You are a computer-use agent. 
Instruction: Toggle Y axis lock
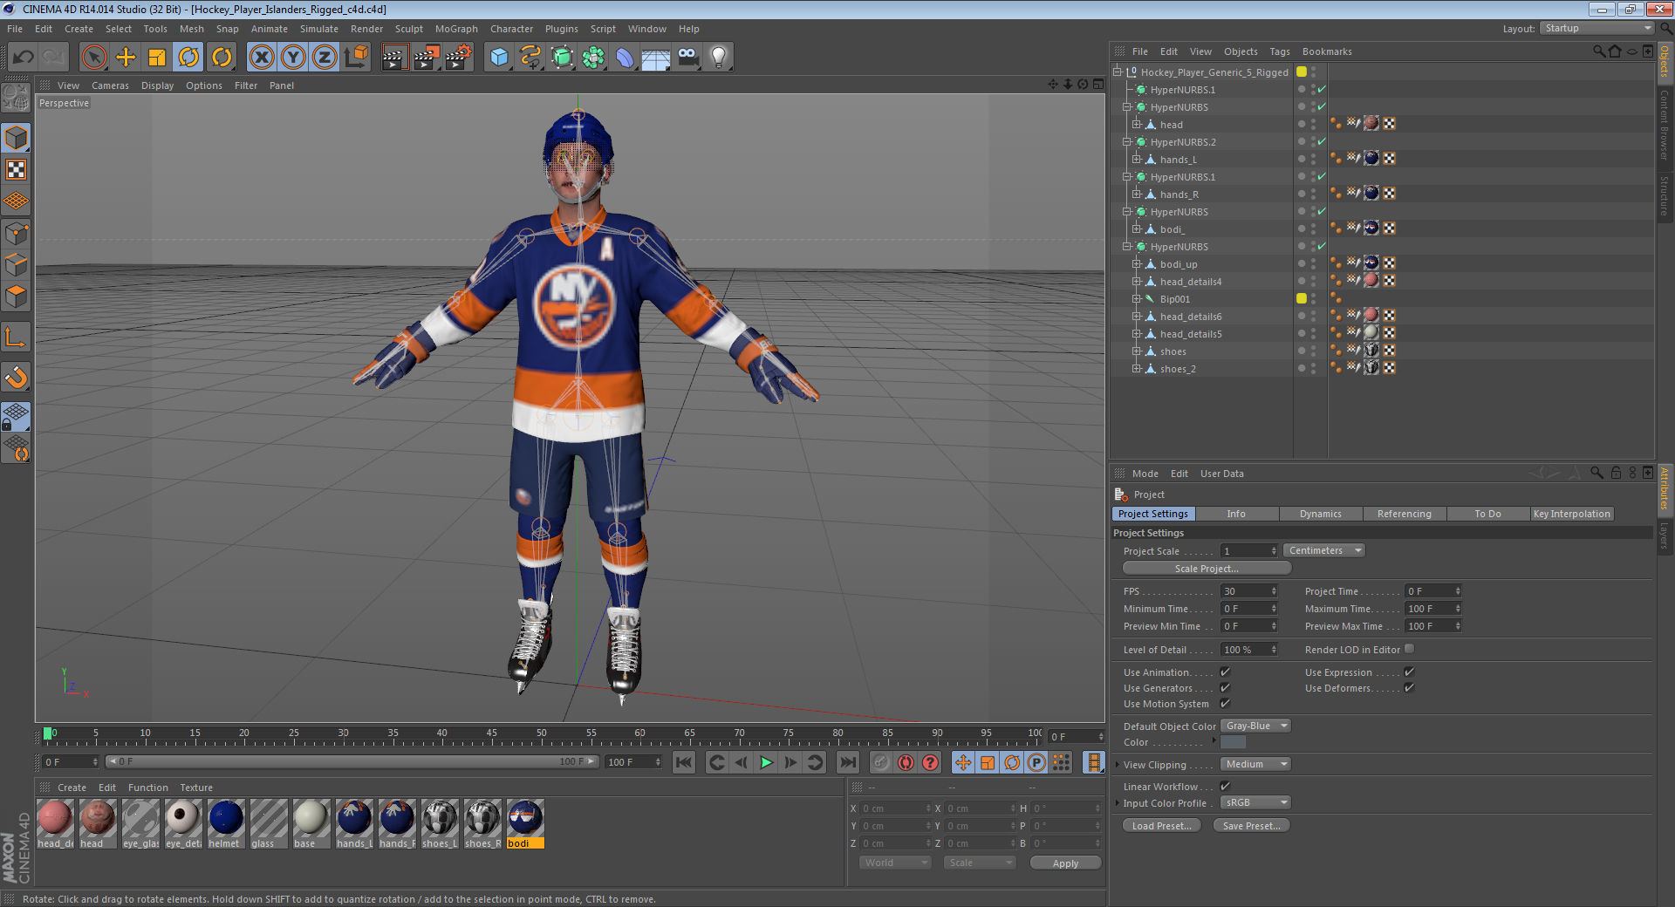point(293,58)
